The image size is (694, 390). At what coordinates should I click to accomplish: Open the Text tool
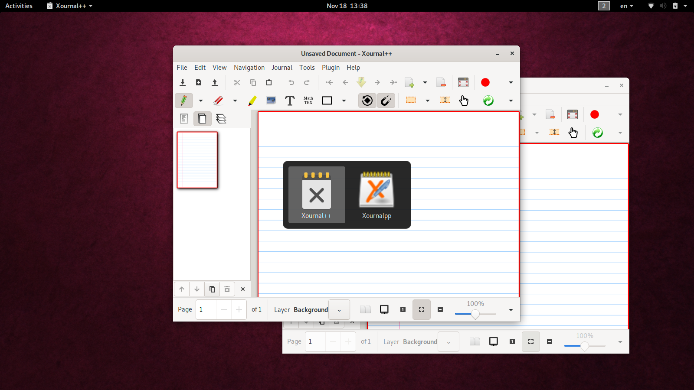pyautogui.click(x=289, y=101)
